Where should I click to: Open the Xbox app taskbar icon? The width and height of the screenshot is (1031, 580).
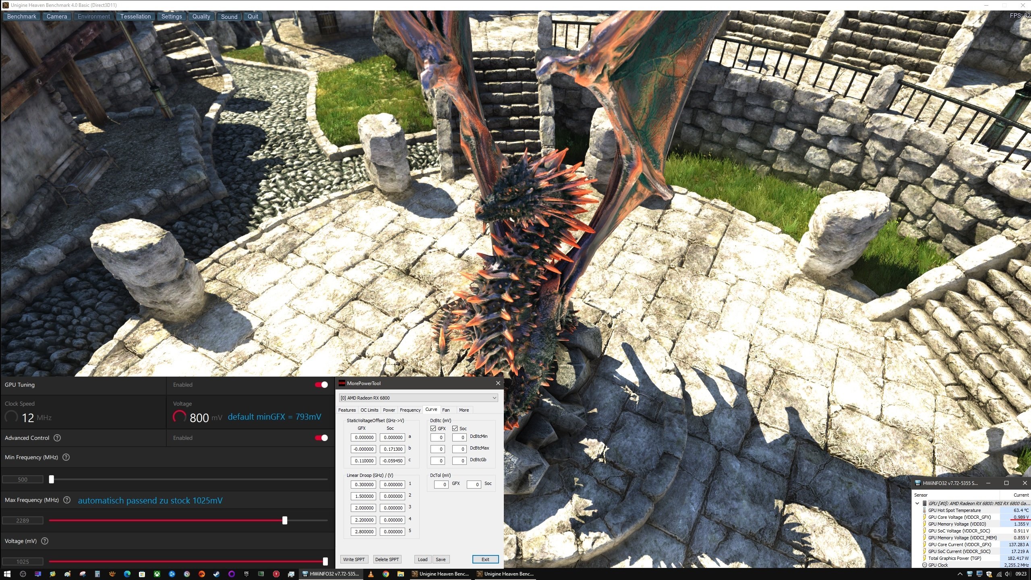point(157,574)
